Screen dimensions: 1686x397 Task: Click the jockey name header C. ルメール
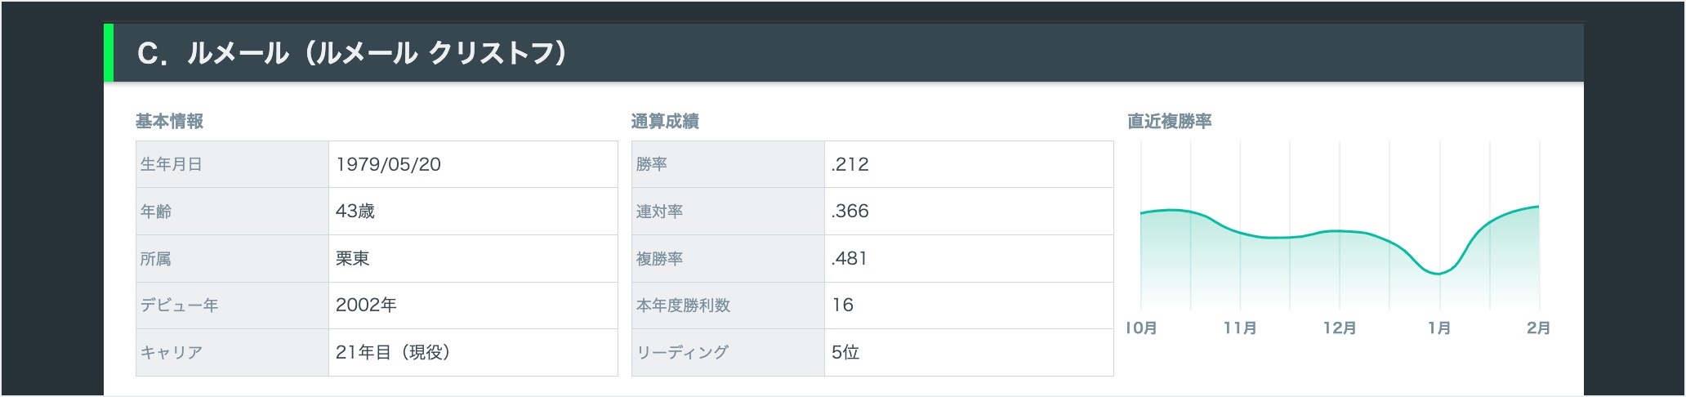pos(351,54)
